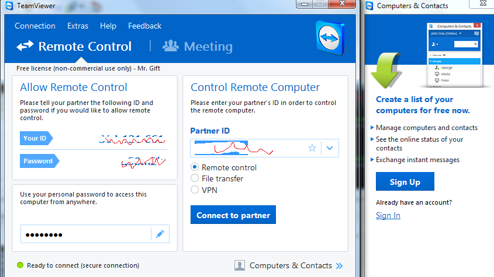The width and height of the screenshot is (494, 277).
Task: Open the Extras menu
Action: click(78, 26)
